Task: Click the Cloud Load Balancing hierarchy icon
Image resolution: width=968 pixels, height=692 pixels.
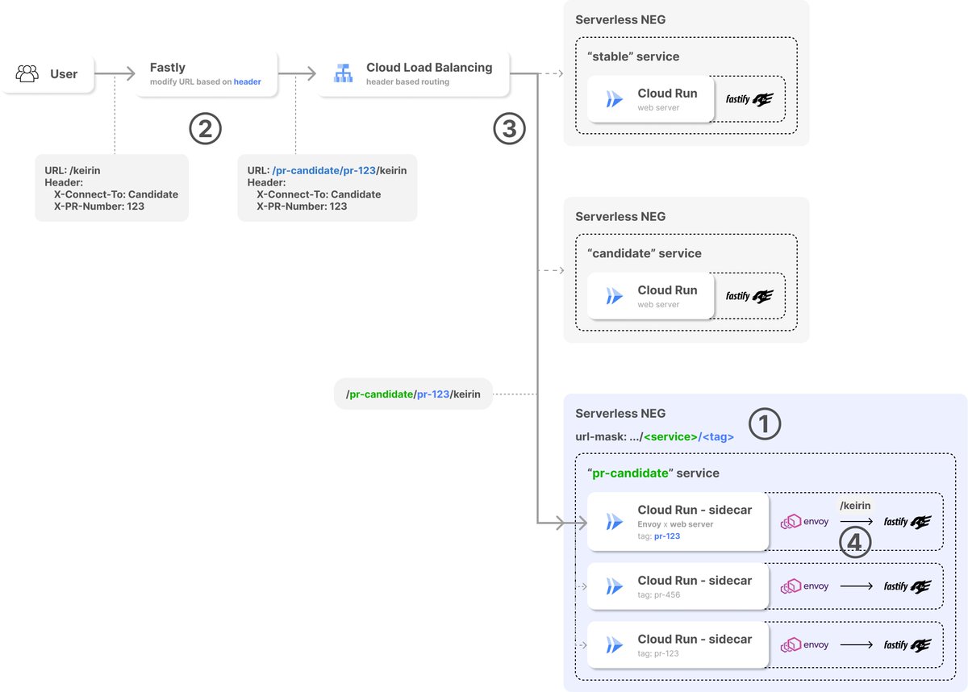Action: click(x=344, y=74)
